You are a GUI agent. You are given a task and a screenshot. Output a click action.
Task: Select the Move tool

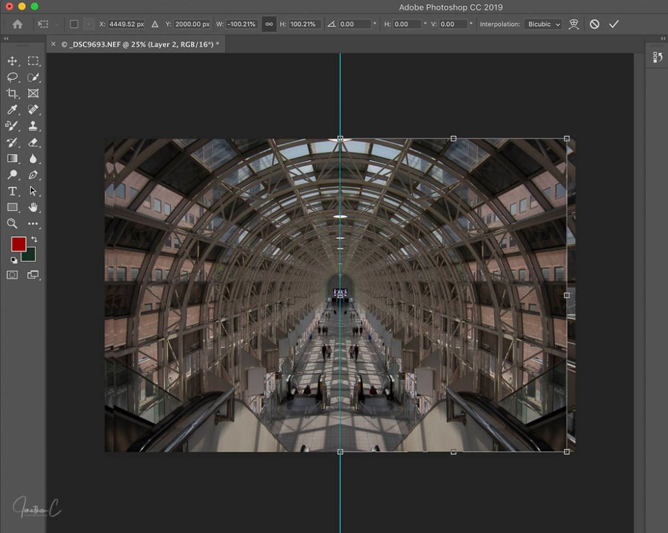(x=12, y=61)
